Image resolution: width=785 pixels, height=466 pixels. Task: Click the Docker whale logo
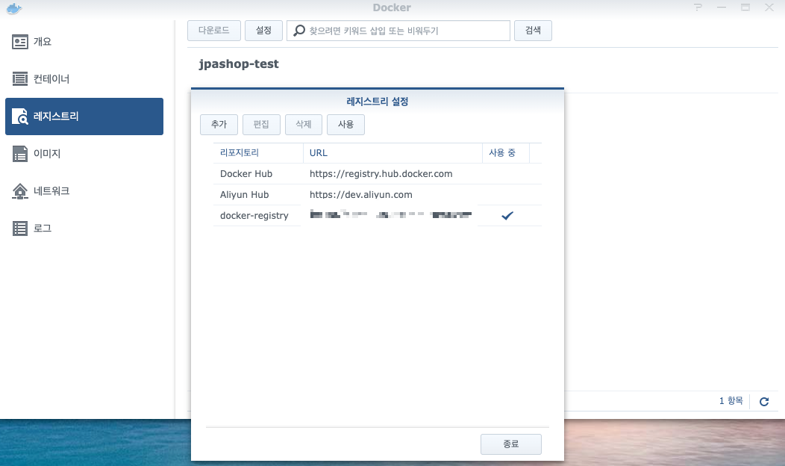(x=14, y=8)
